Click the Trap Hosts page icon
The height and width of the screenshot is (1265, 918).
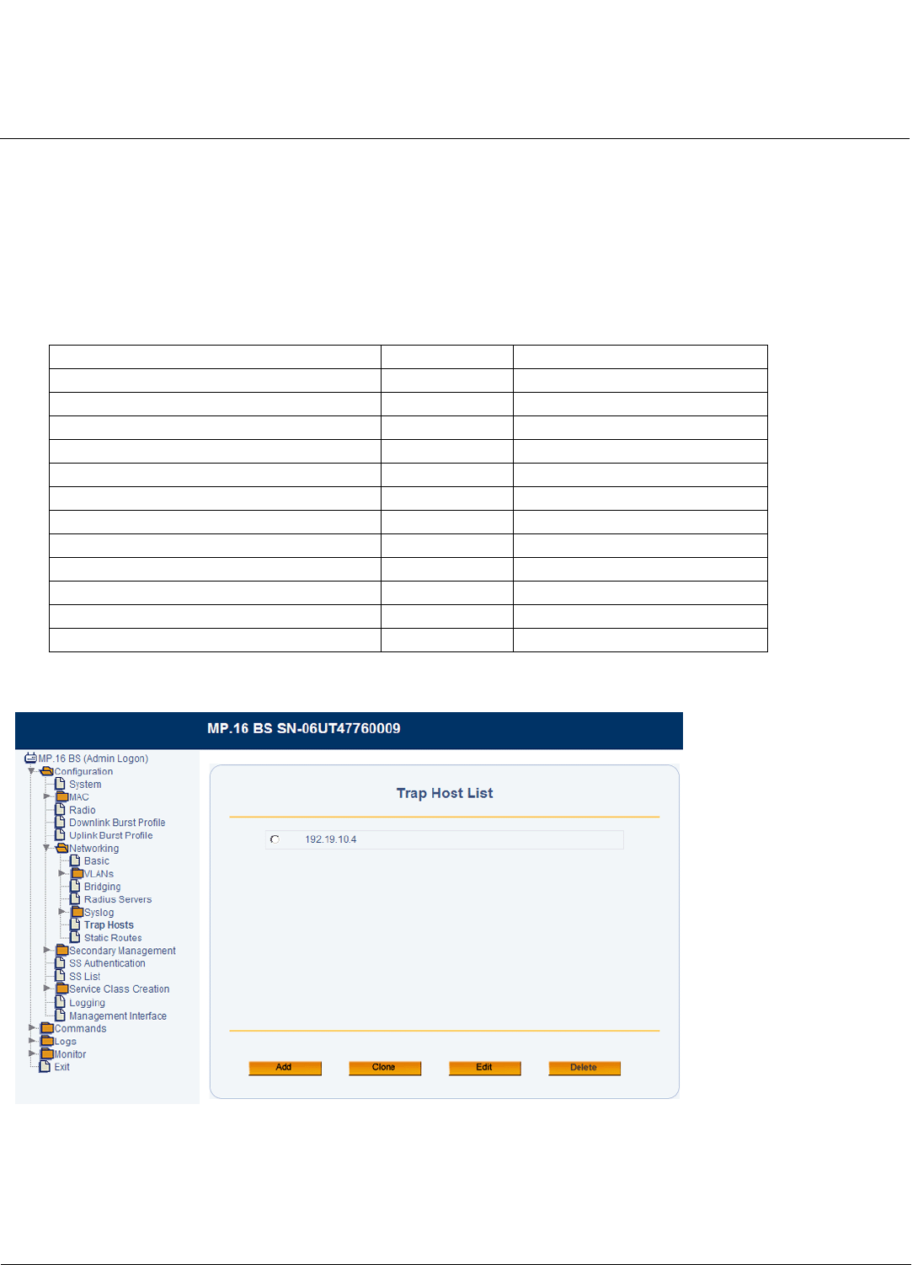tap(76, 925)
